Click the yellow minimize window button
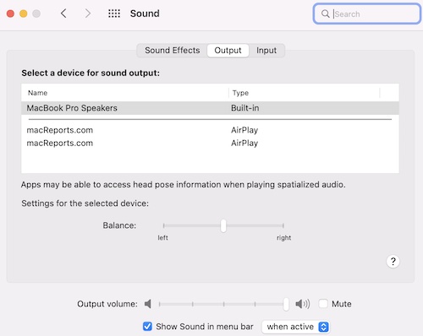 pos(24,14)
